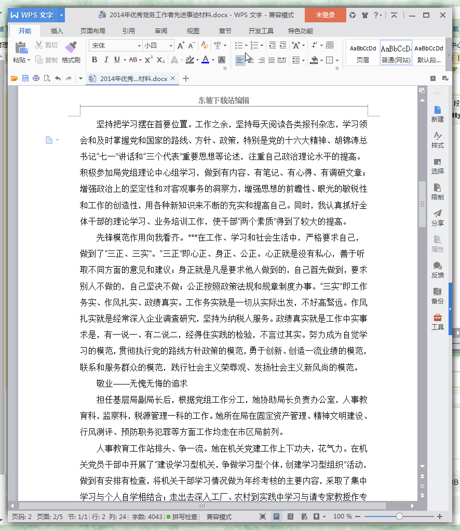Viewport: 460px width, 530px height.
Task: Toggle 拼写检查 spell check in status bar
Action: (x=182, y=517)
